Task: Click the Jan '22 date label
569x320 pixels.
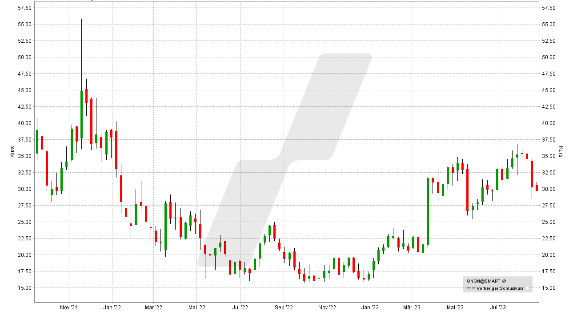Action: click(112, 308)
